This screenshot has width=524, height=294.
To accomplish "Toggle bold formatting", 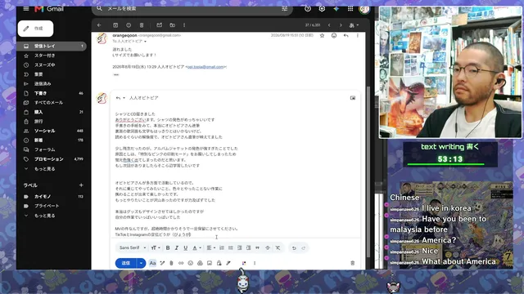I will pos(168,247).
